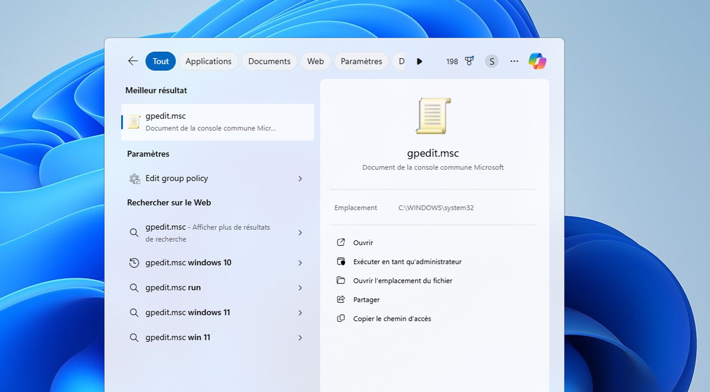
Task: Click the folder icon for Ouvrir l'emplacement du fichier
Action: coord(341,280)
